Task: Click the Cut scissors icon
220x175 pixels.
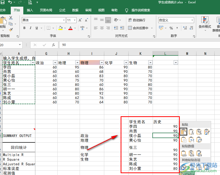Action: click(x=11, y=18)
